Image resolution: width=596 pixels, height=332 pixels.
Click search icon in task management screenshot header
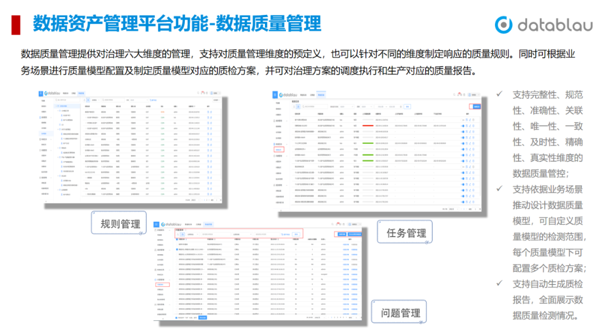tap(454, 95)
